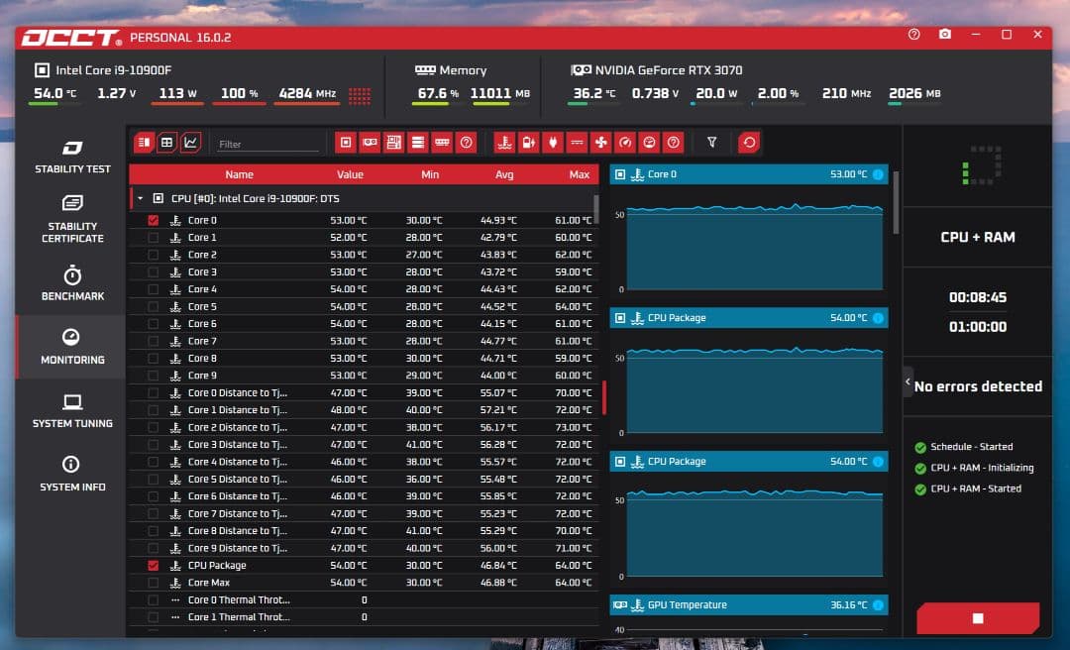Open help from the title bar question icon
The height and width of the screenshot is (650, 1070).
[x=913, y=35]
